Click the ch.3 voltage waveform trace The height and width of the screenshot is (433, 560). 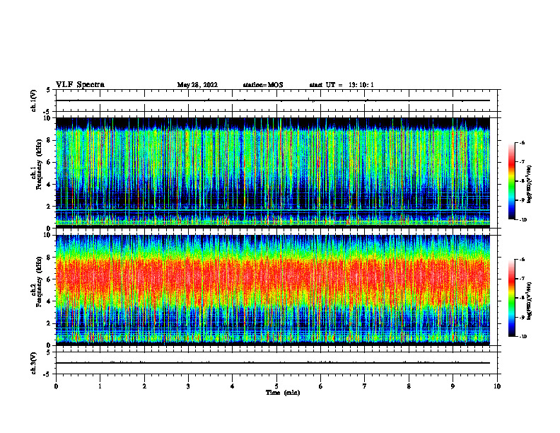(272, 363)
